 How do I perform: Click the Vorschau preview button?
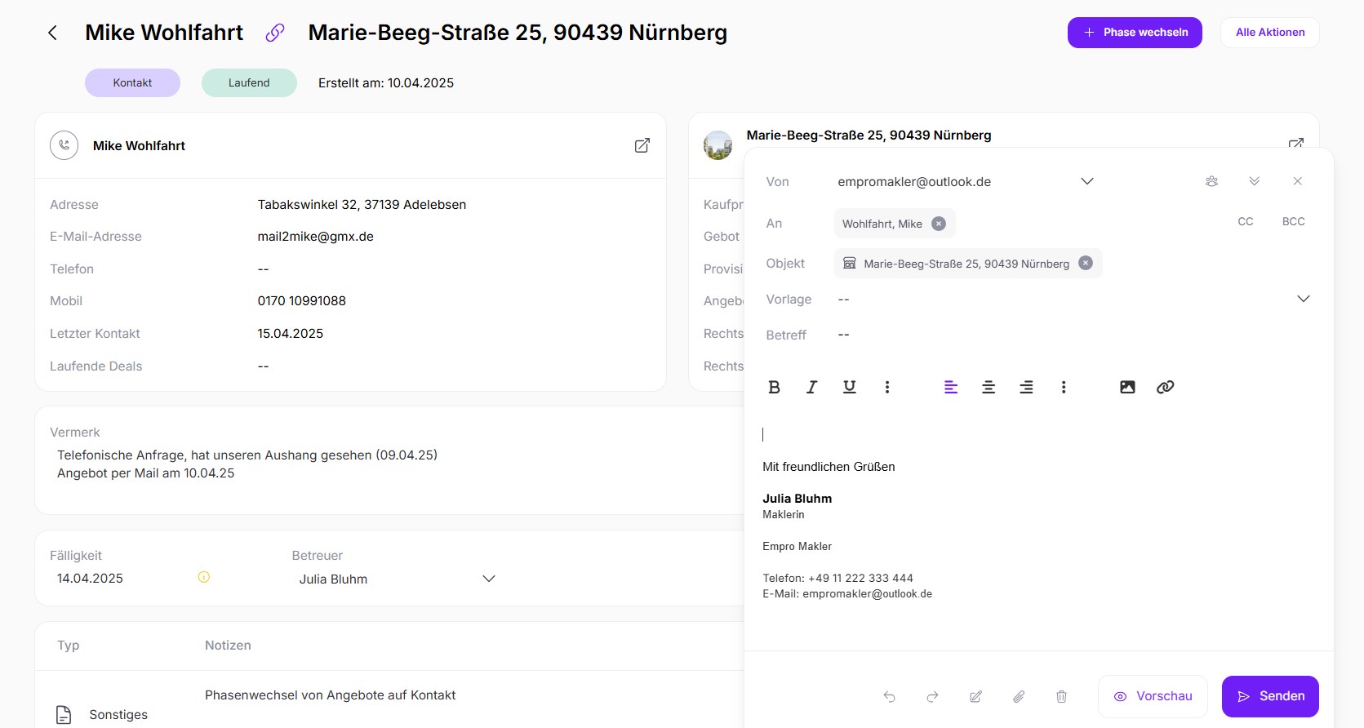click(1153, 696)
